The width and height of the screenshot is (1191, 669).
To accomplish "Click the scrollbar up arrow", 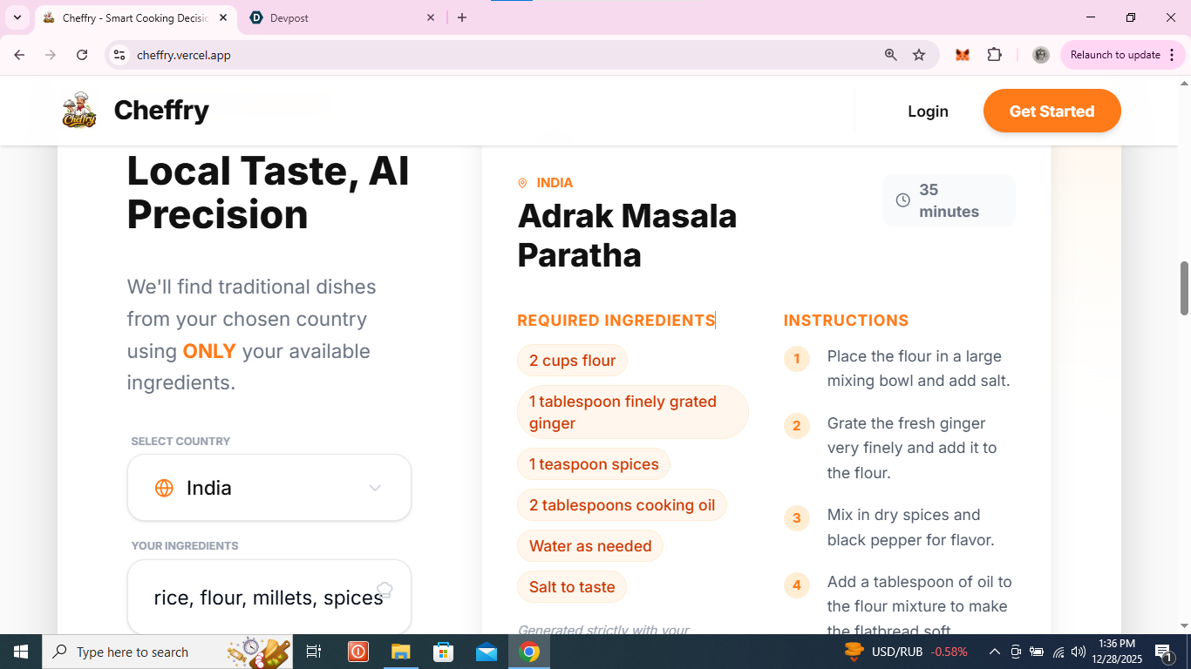I will tap(1184, 84).
